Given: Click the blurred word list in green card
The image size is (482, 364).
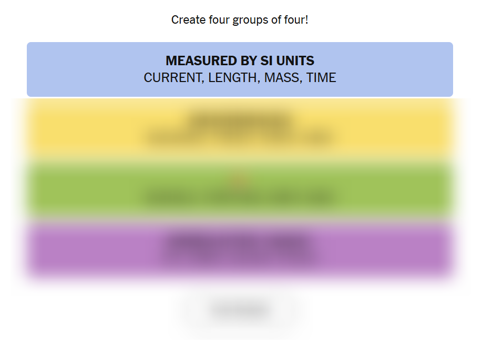Looking at the screenshot, I should tap(240, 199).
